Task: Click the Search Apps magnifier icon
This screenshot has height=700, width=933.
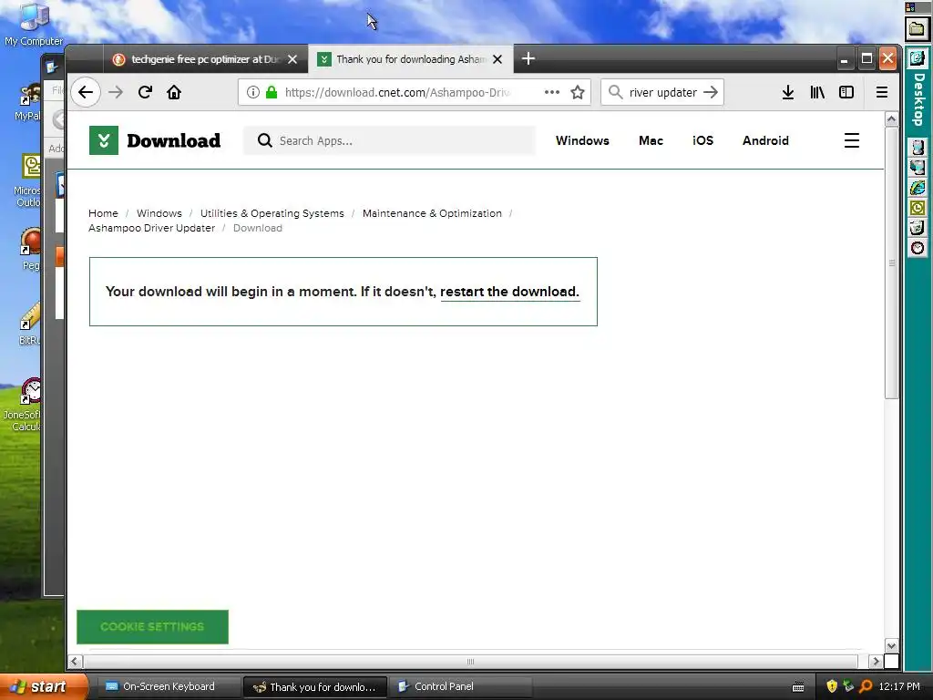Action: pyautogui.click(x=264, y=140)
